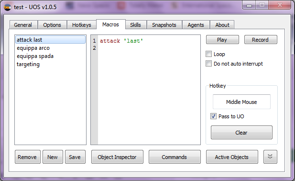
Task: Switch to the Snapshots tab
Action: (x=164, y=25)
